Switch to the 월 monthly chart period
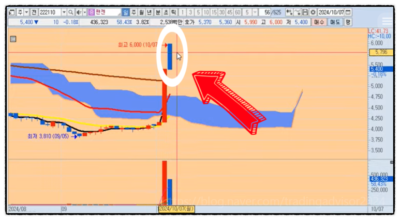 142,12
